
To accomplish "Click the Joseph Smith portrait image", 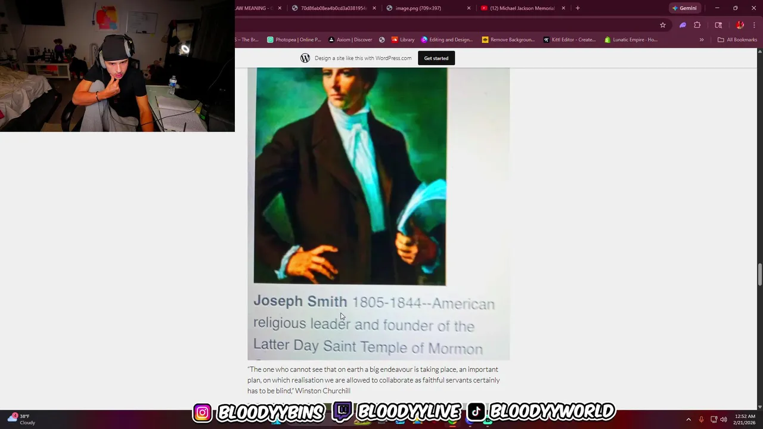I will click(x=350, y=176).
